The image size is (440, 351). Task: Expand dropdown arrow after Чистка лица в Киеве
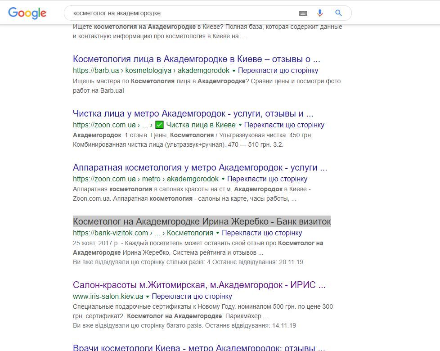pos(240,125)
